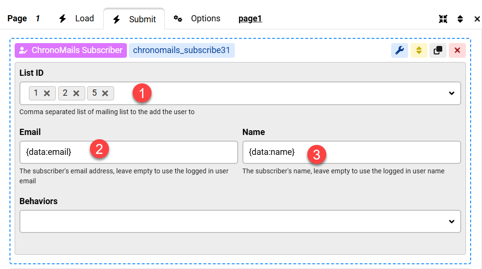
Task: Click the yellow sort arrows icon
Action: [419, 50]
